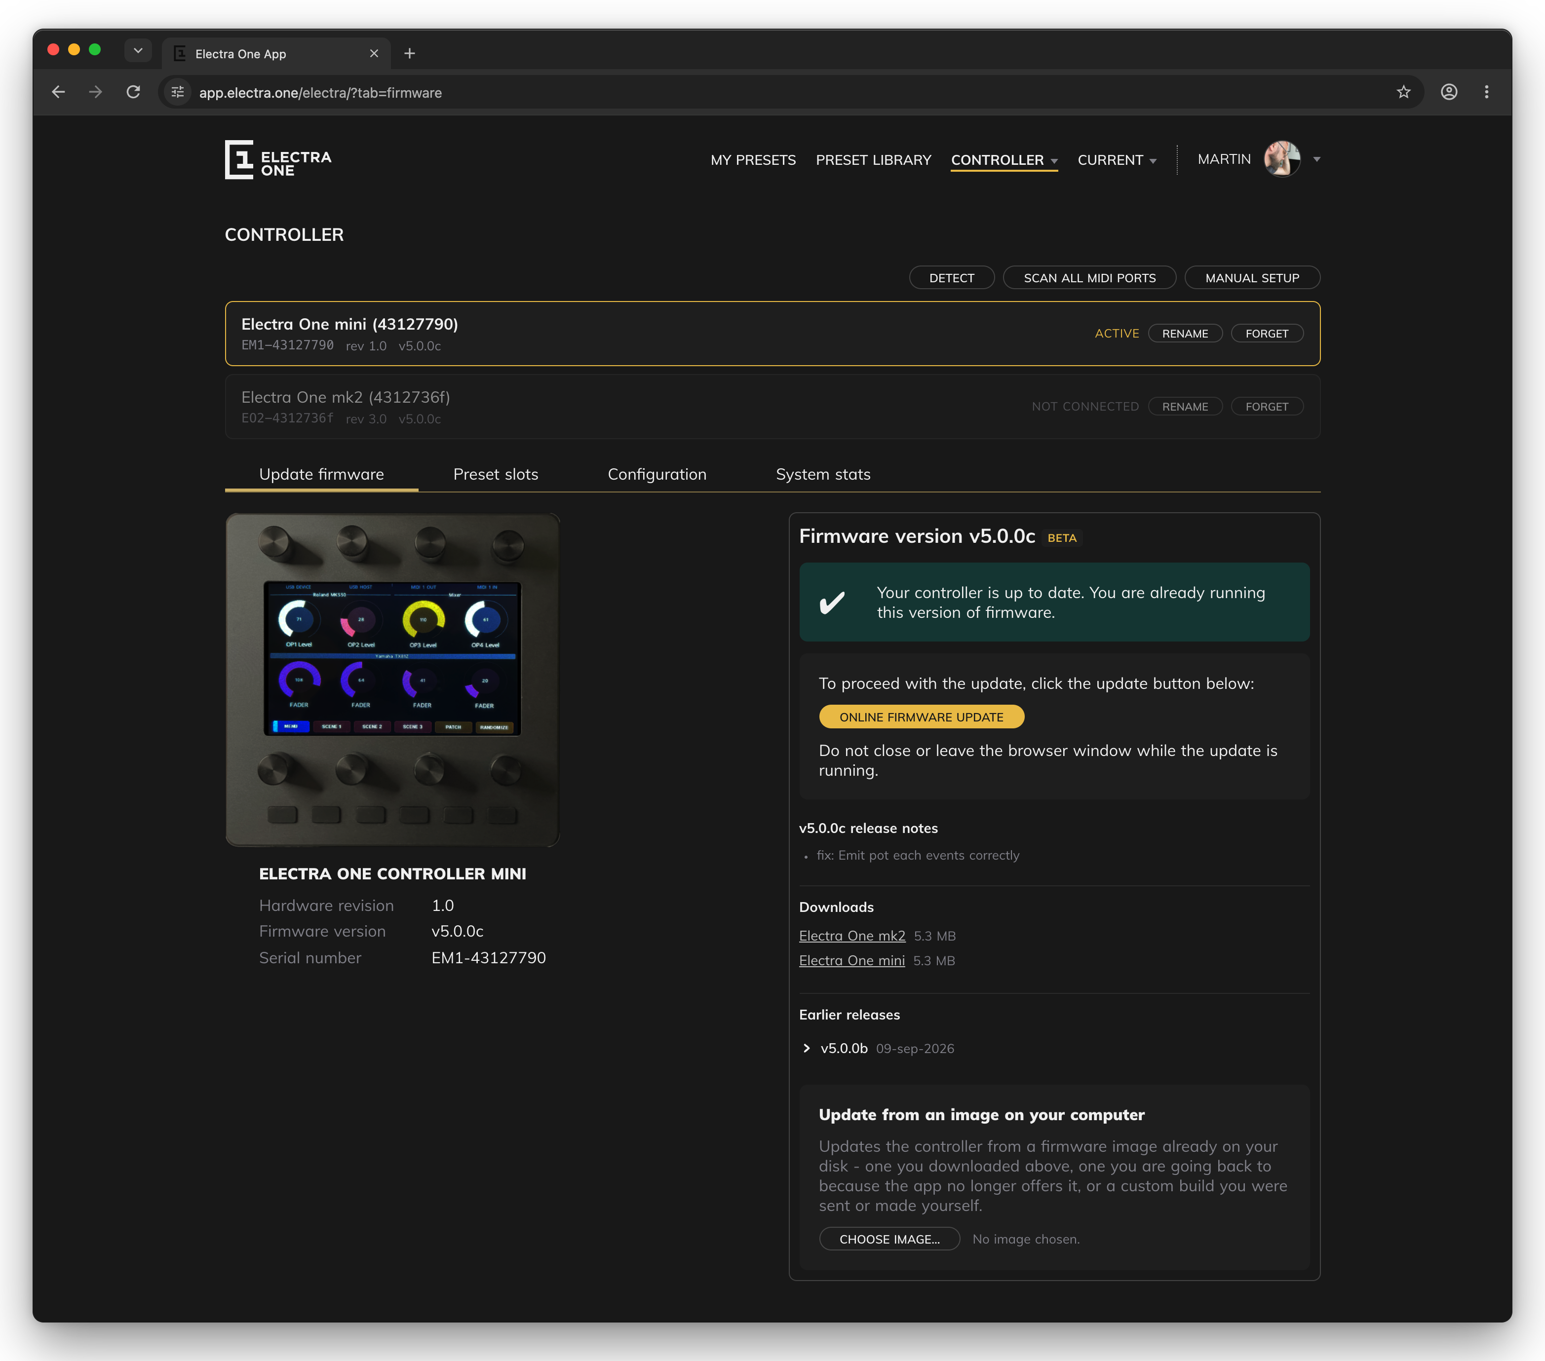Download Electra One mini firmware
Image resolution: width=1545 pixels, height=1361 pixels.
pos(852,960)
